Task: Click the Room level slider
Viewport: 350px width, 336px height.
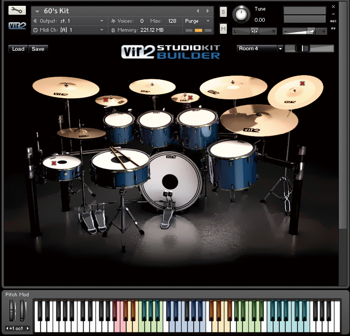Action: (309, 49)
